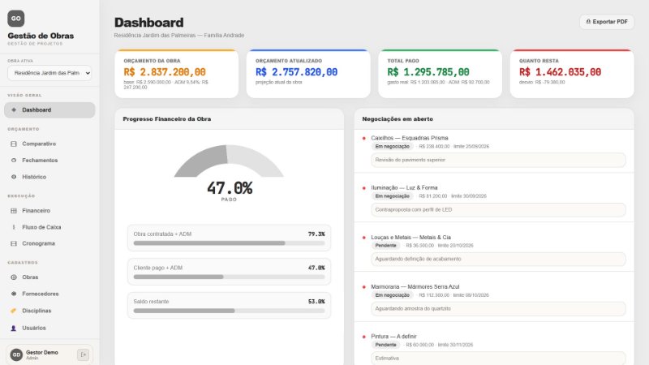Click the 'Estimativa' note field
Image resolution: width=649 pixels, height=365 pixels.
(498, 359)
